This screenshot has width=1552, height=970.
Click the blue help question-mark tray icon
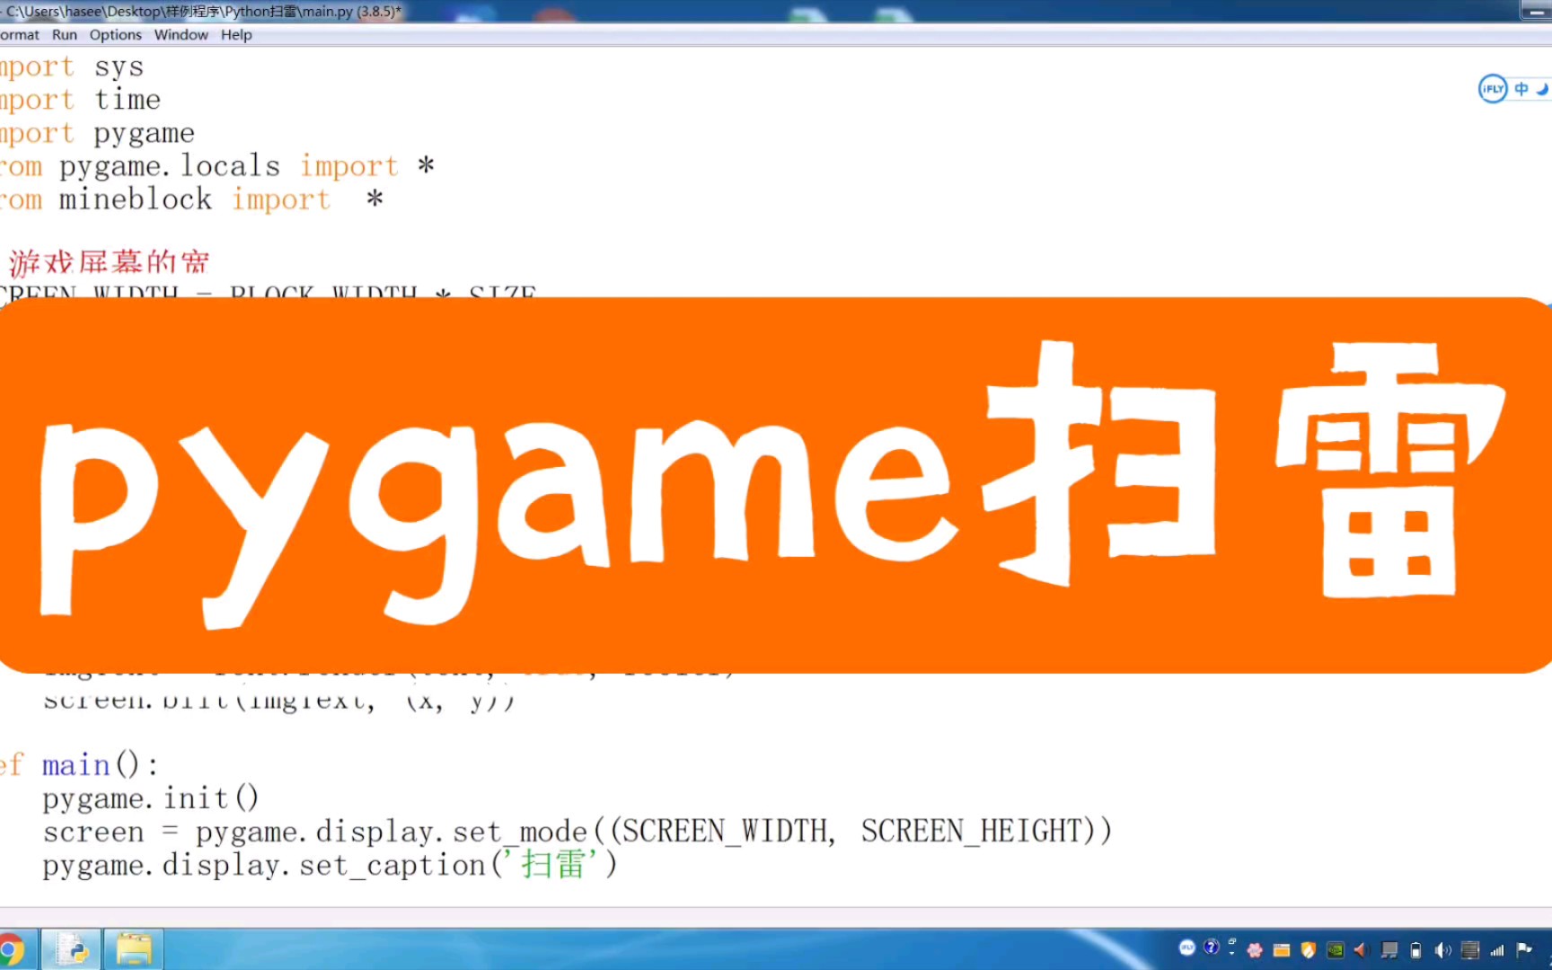coord(1211,947)
